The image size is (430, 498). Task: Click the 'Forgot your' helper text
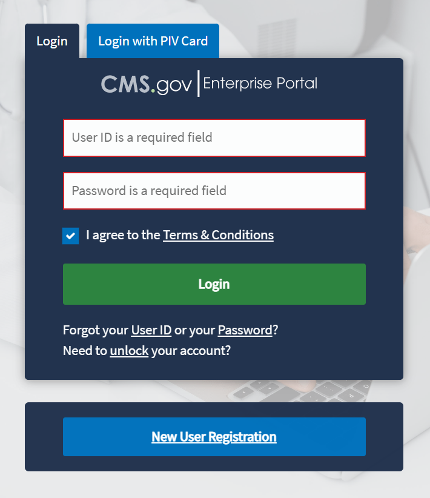click(x=96, y=330)
